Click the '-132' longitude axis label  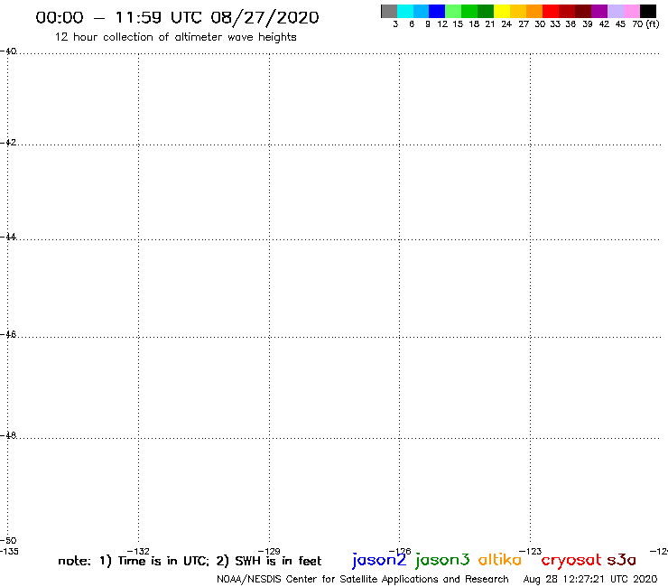[138, 551]
